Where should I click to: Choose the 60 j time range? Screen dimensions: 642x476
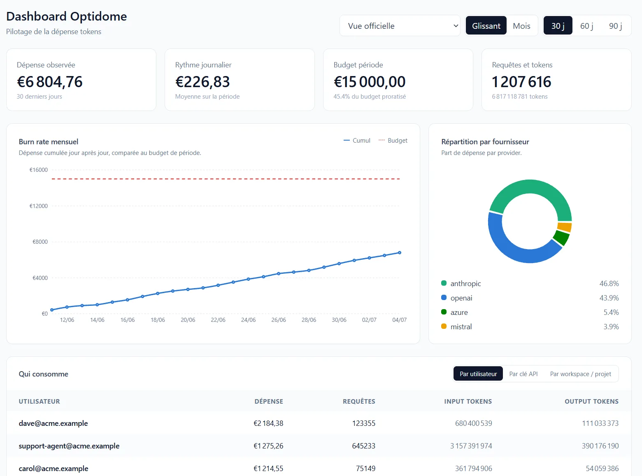click(x=586, y=26)
